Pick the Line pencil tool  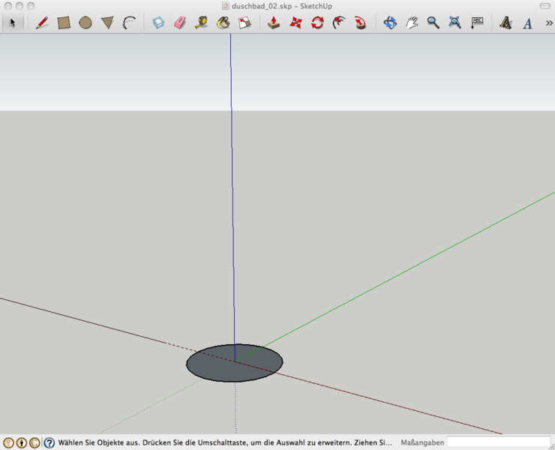point(42,22)
